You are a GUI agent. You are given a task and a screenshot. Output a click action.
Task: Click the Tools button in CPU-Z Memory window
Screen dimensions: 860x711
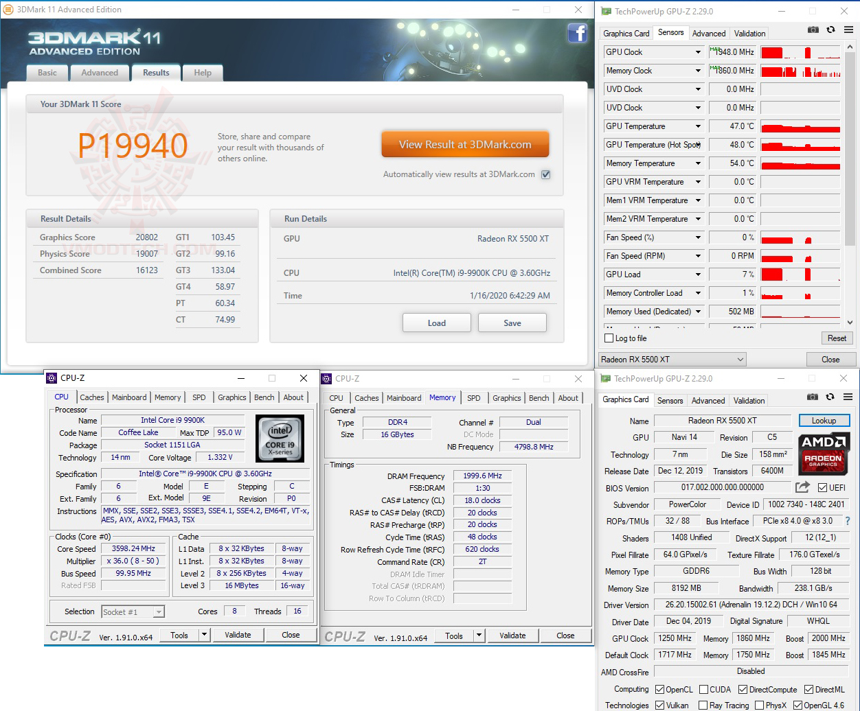click(x=454, y=636)
